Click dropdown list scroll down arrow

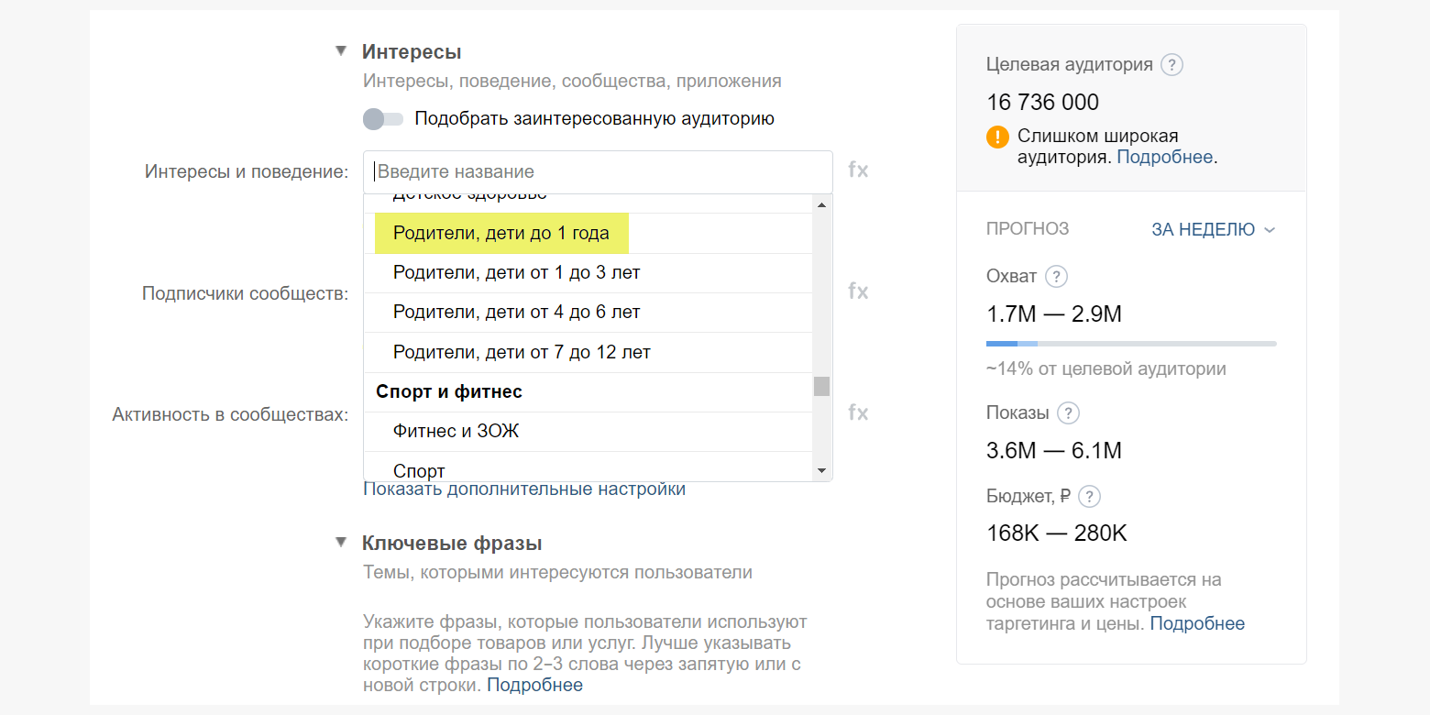coord(821,471)
